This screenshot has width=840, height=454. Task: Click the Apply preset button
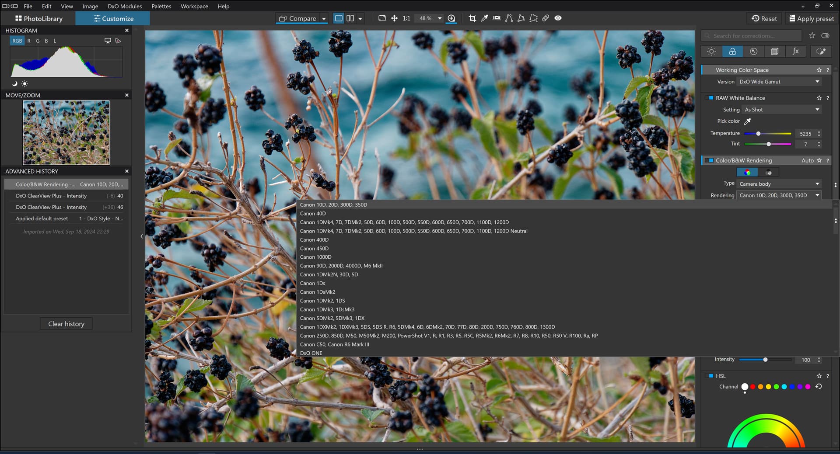click(x=811, y=18)
